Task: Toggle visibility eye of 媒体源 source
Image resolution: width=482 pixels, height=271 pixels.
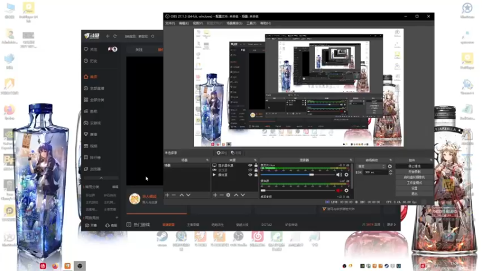Action: [x=250, y=175]
